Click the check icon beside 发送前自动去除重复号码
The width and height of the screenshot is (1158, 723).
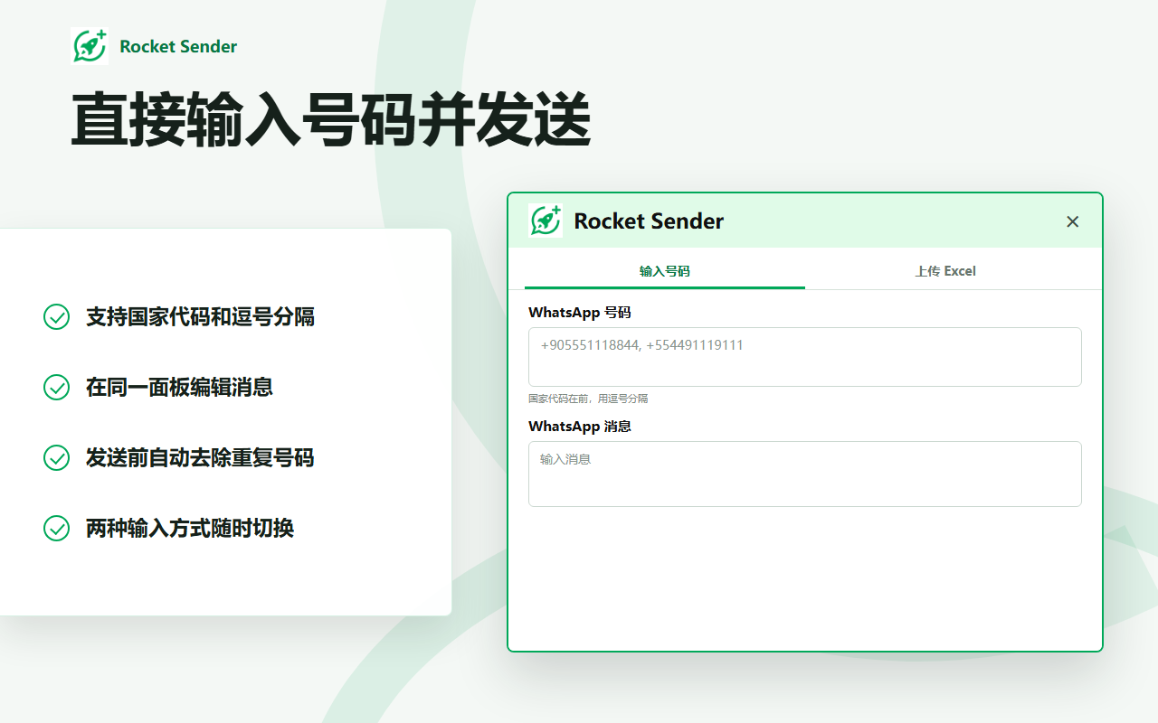(x=57, y=458)
